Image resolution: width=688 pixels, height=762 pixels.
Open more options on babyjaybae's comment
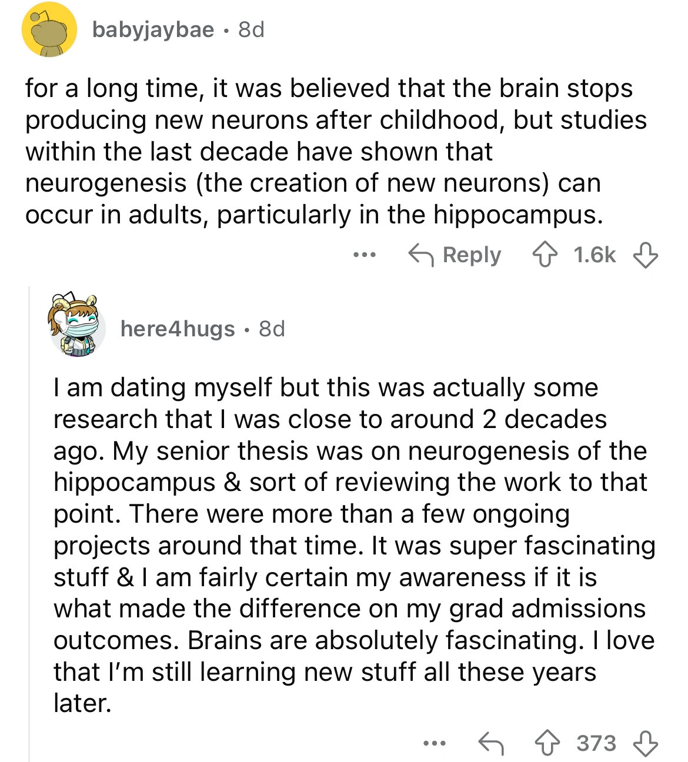point(364,255)
